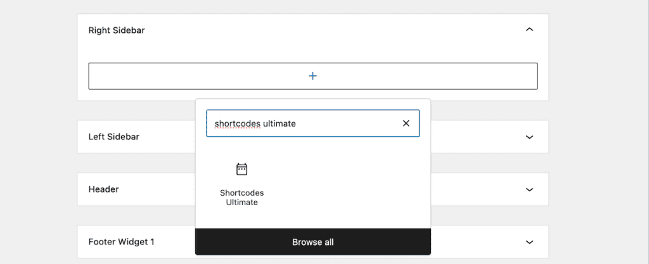Expand the Header widget area
Image resolution: width=649 pixels, height=264 pixels.
pyautogui.click(x=529, y=190)
